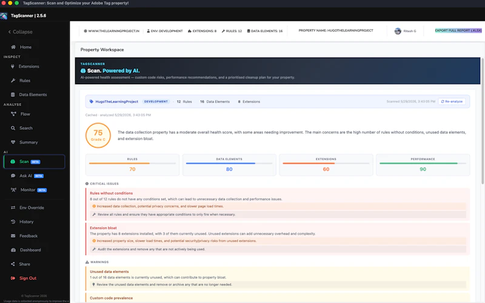Open the Extensions menu item
Viewport: 485px width, 303px height.
click(28, 67)
